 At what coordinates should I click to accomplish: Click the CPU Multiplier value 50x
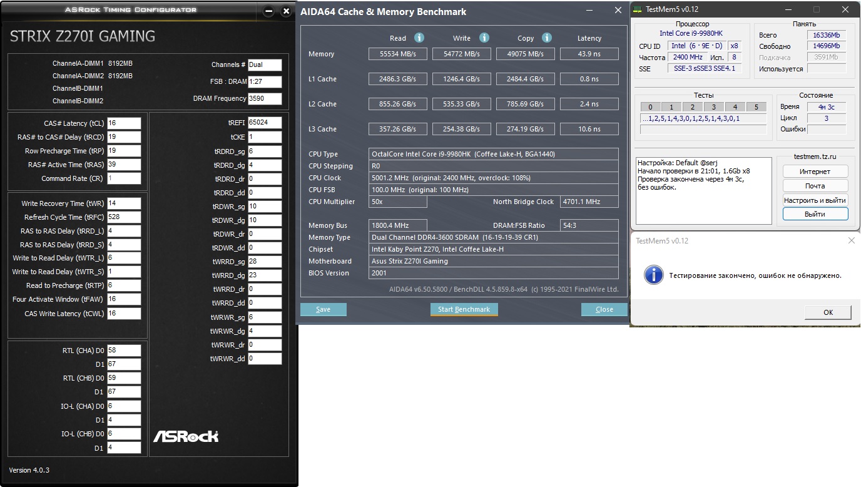[399, 202]
